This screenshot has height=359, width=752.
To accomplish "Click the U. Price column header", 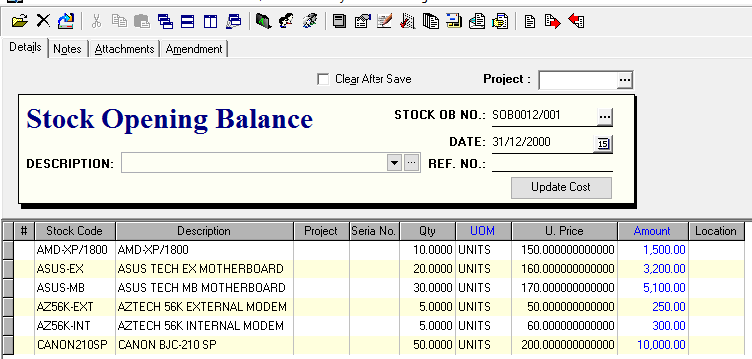I will 564,231.
